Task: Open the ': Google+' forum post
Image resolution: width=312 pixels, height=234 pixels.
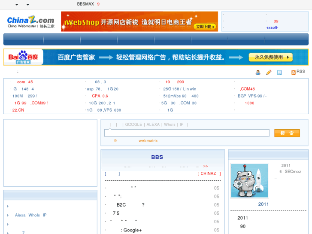Action: pos(131,230)
